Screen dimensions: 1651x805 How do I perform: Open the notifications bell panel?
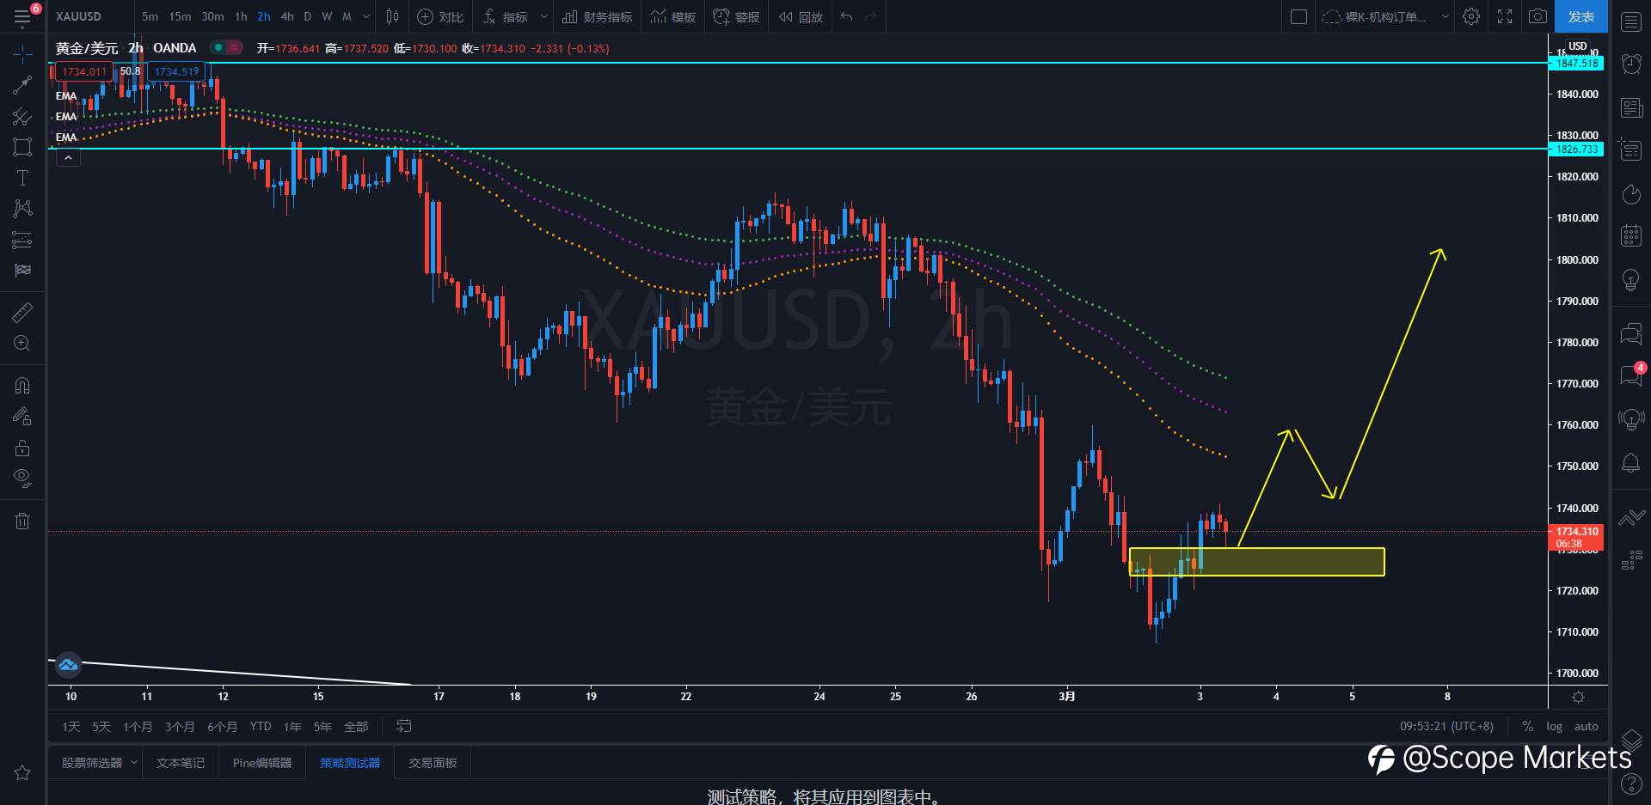point(1631,463)
